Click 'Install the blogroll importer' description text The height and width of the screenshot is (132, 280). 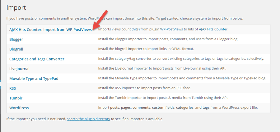click(146, 49)
